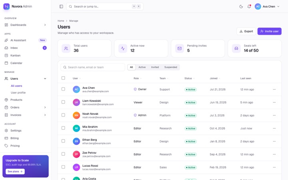Screen dimensions: 288x180
Task: Open row actions menu for Lucas Rossi
Action: point(274,167)
